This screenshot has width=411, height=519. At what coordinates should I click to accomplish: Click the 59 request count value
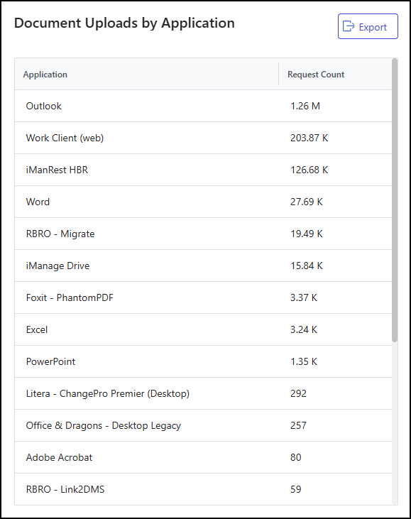tap(296, 489)
